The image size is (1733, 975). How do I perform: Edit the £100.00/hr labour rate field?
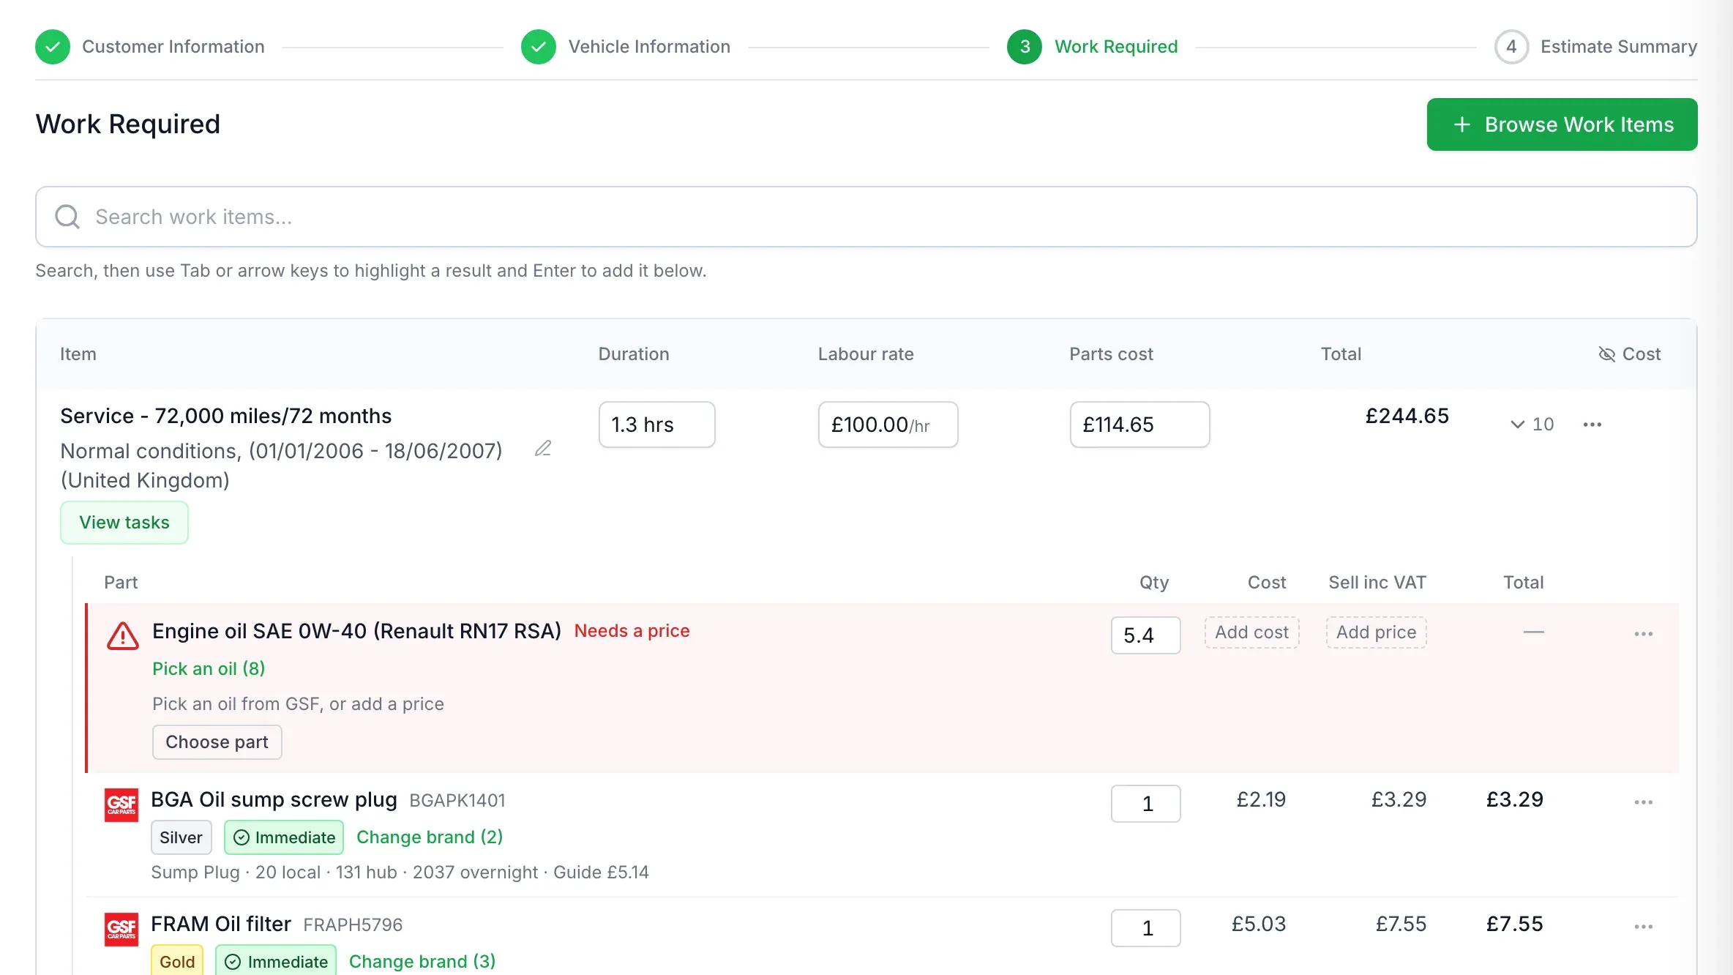pyautogui.click(x=888, y=425)
